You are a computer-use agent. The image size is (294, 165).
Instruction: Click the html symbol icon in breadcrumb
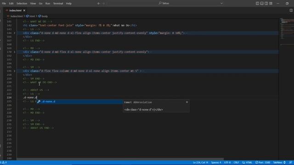pyautogui.click(x=28, y=16)
